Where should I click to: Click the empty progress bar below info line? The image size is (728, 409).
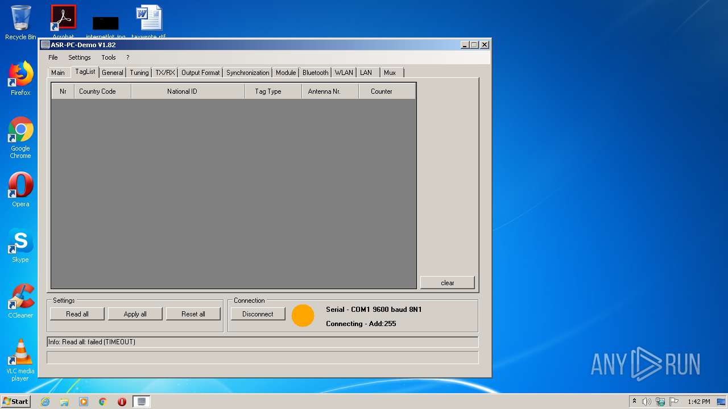tap(262, 357)
